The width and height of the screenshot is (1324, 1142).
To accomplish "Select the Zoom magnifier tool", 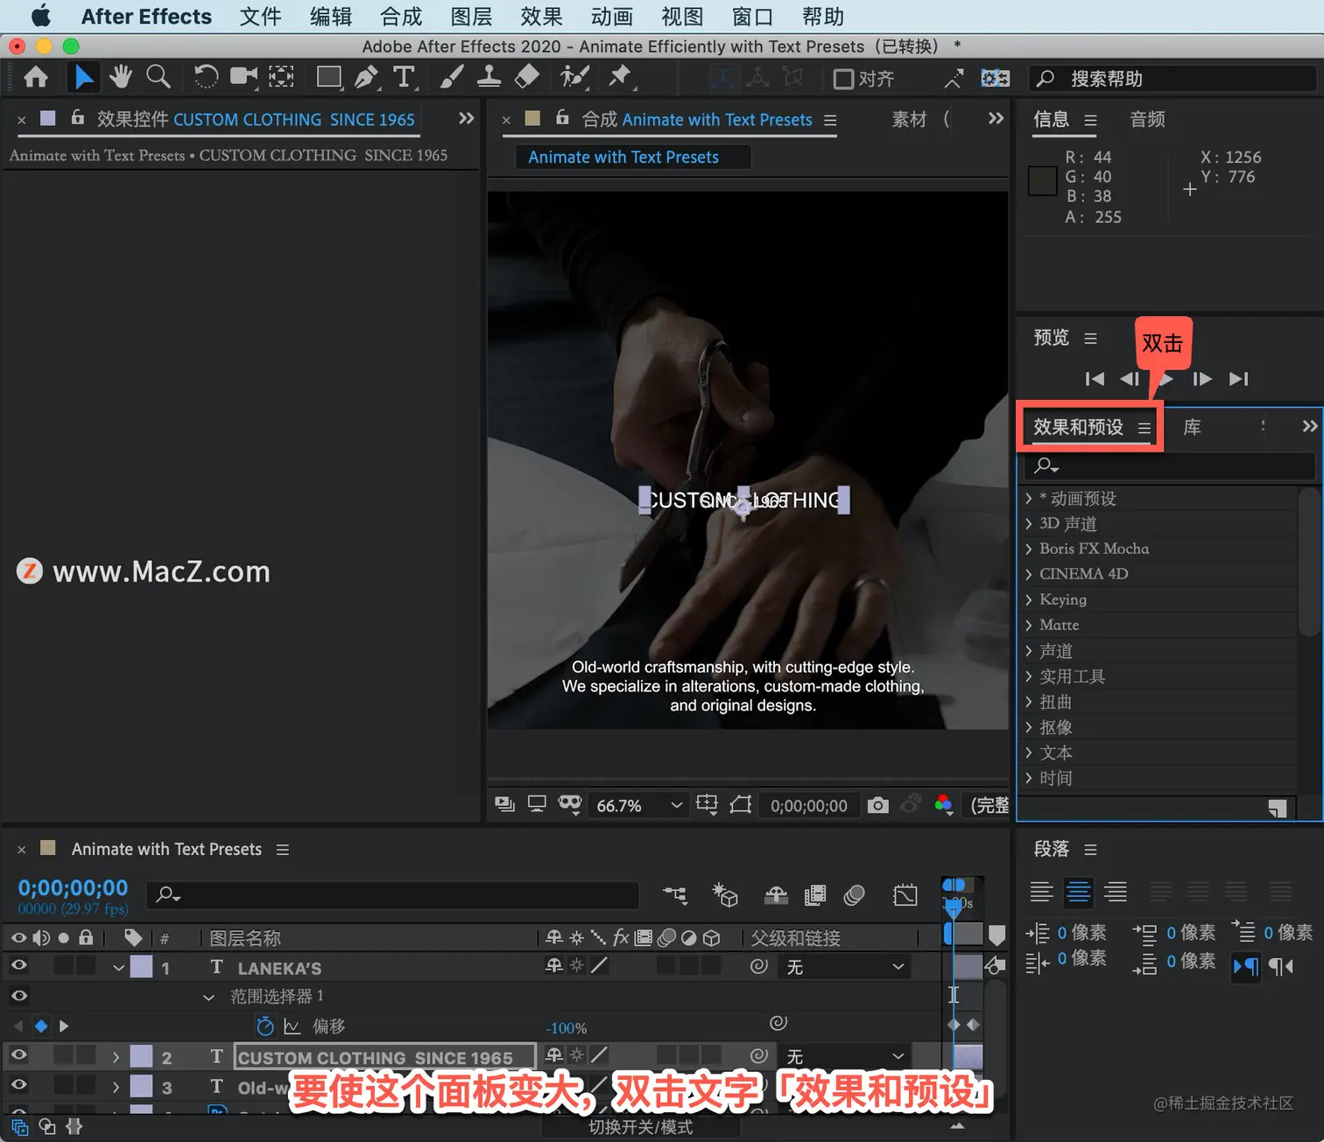I will pos(158,78).
